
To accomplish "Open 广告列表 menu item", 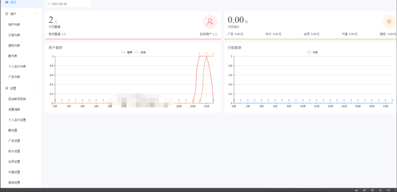I will (x=14, y=77).
